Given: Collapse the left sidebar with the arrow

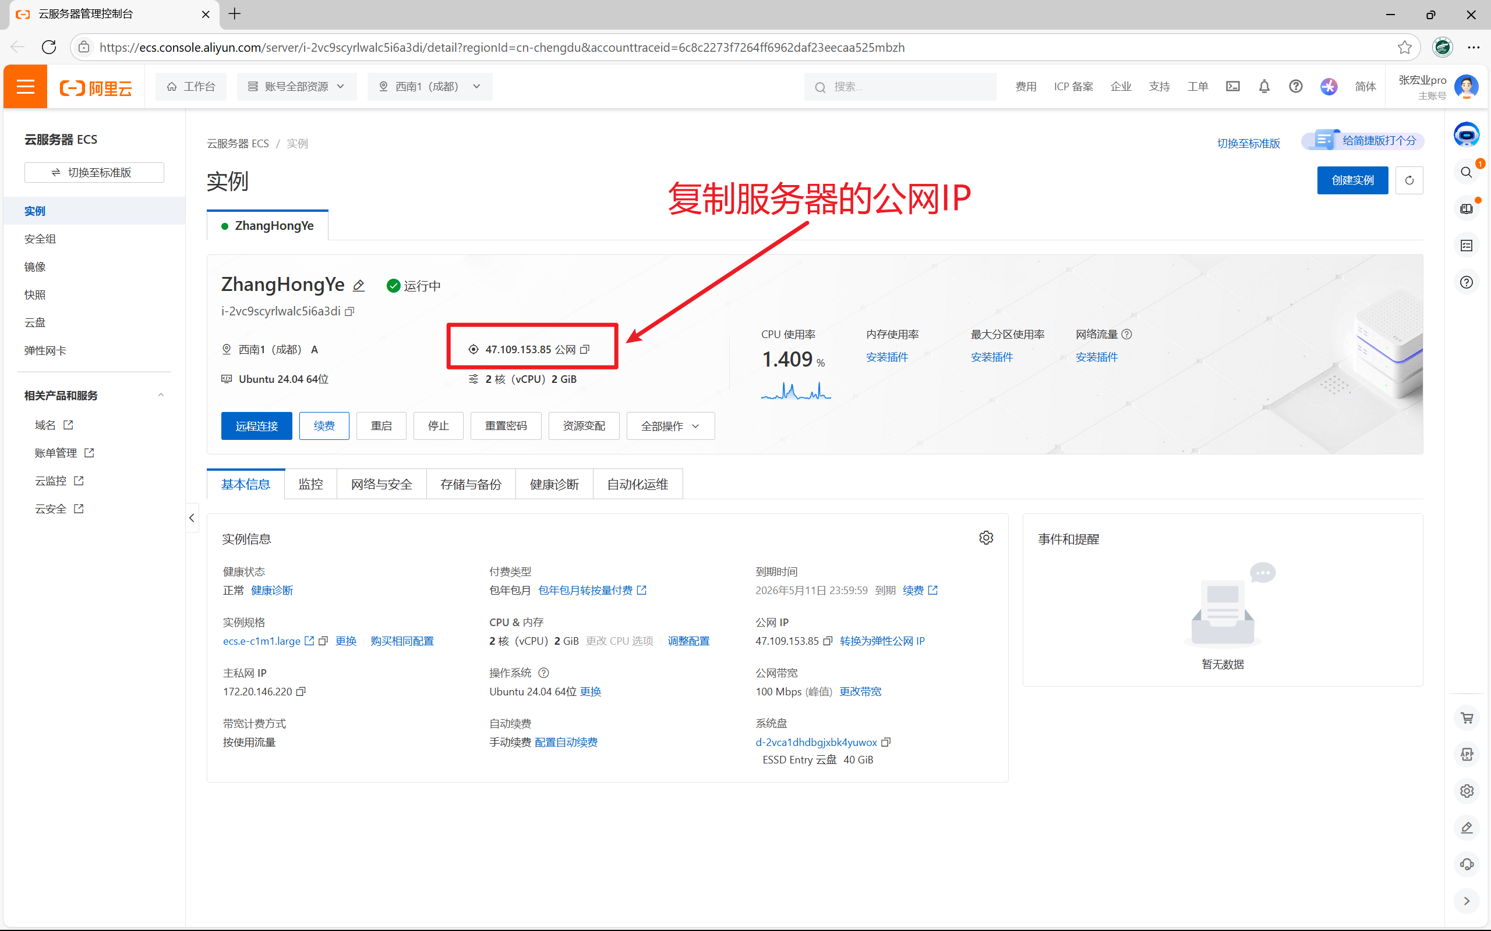Looking at the screenshot, I should [x=192, y=518].
